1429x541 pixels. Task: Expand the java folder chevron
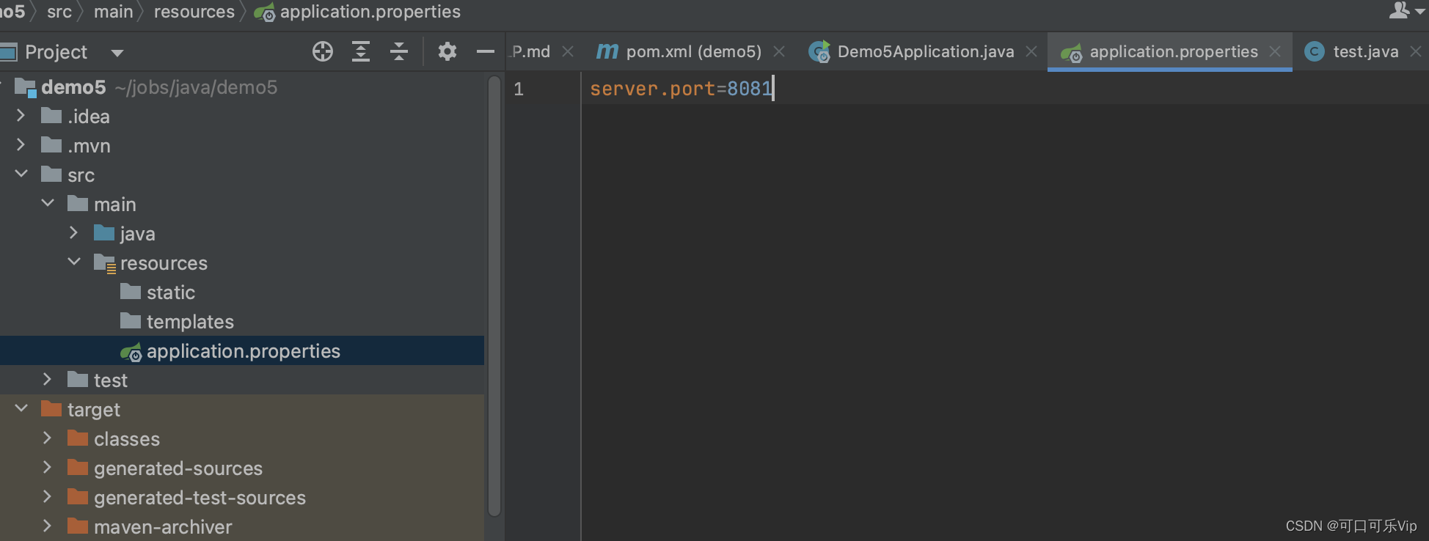73,232
